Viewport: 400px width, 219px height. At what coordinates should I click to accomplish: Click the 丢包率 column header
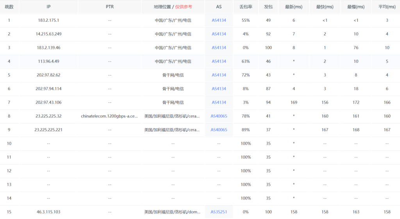246,7
